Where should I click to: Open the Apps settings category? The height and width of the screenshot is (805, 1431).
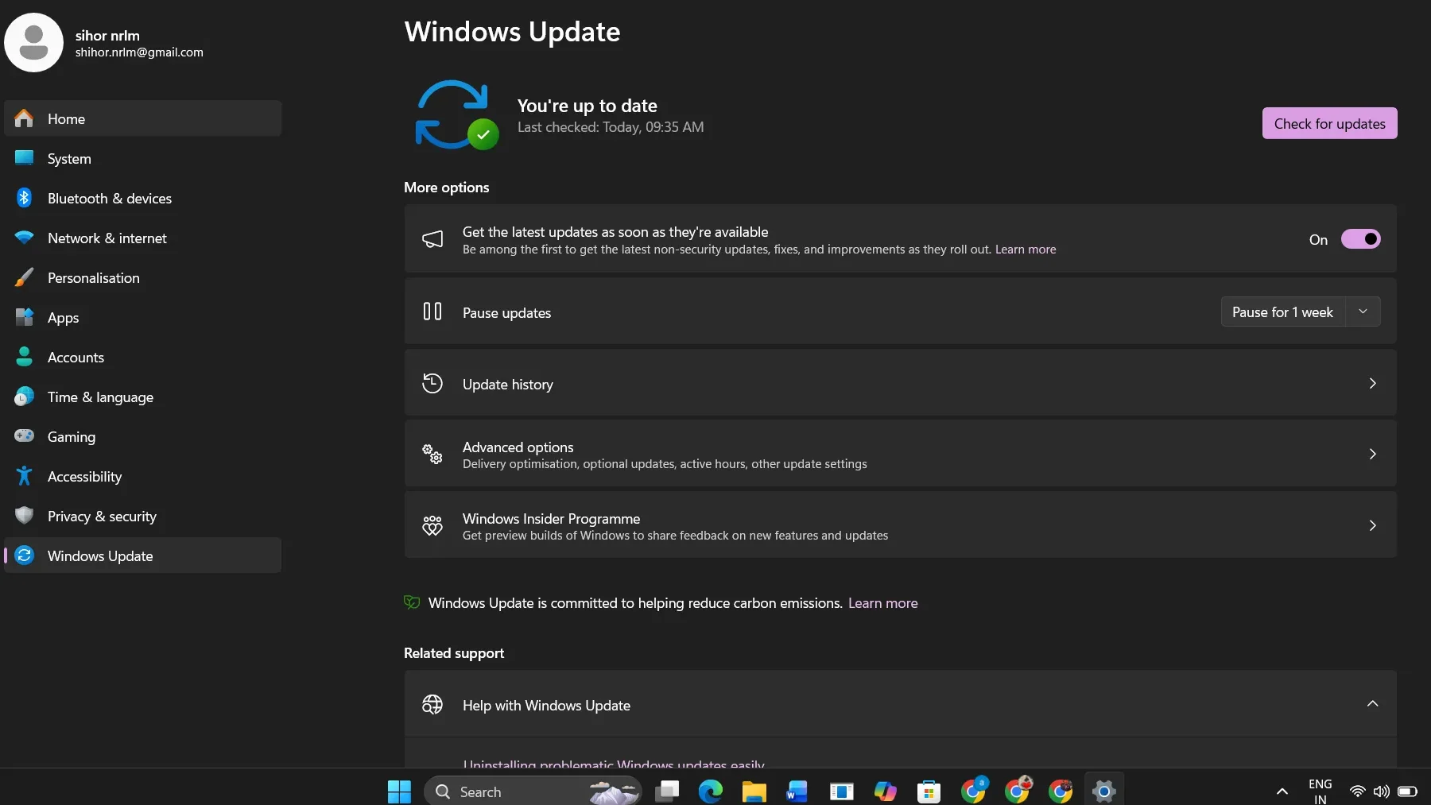tap(143, 317)
